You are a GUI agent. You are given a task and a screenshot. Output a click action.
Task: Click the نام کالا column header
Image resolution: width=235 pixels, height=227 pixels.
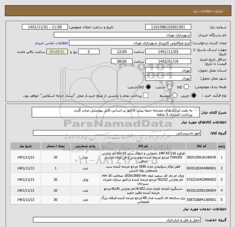143,146
